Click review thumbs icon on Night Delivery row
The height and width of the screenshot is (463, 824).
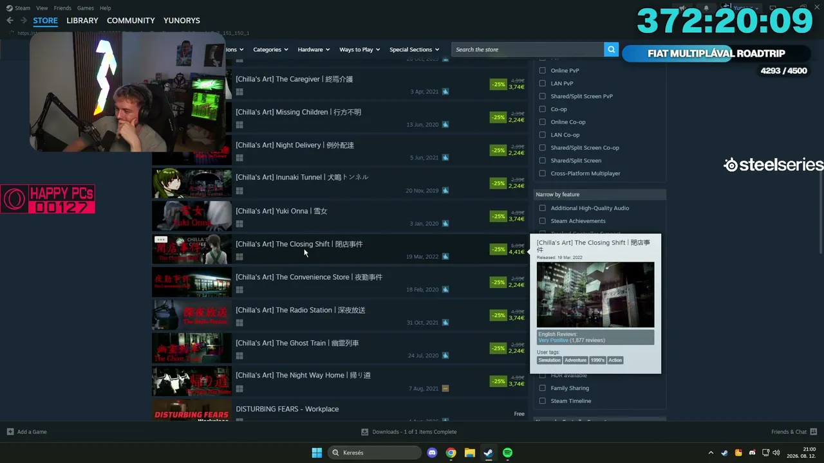coord(445,158)
